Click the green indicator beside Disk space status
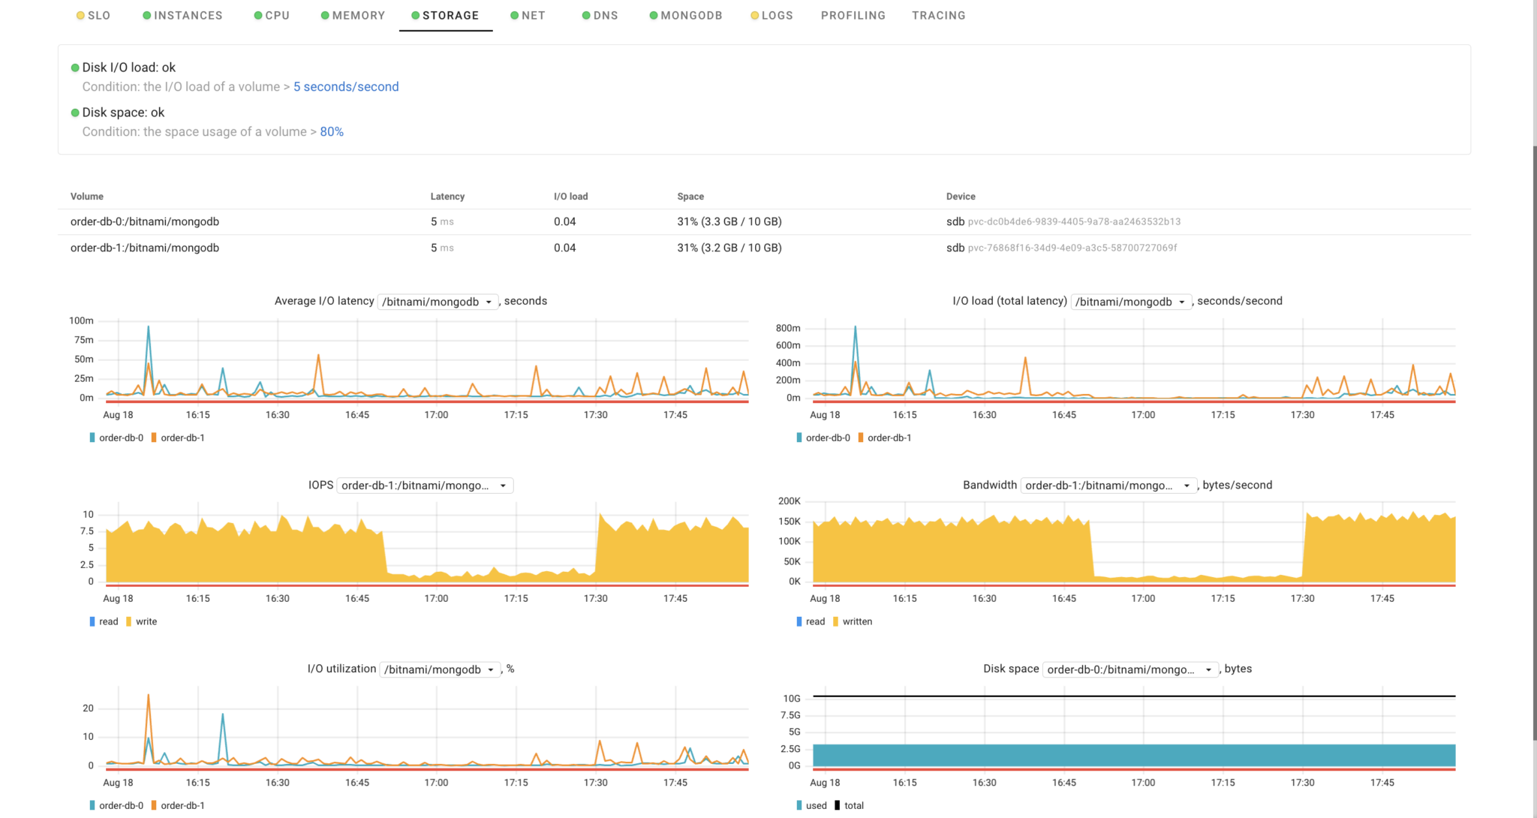This screenshot has height=818, width=1537. (74, 112)
